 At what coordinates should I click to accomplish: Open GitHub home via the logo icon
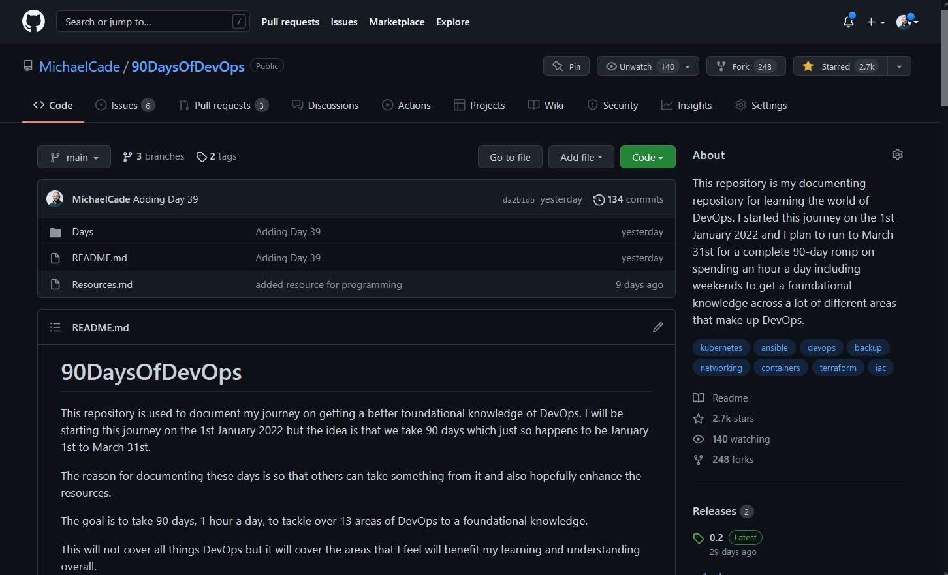(33, 21)
